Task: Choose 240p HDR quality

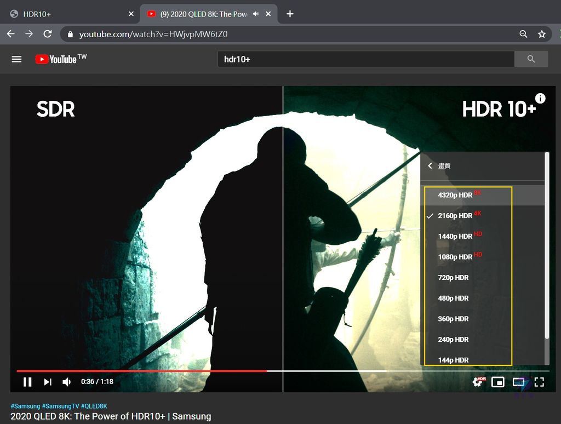Action: 482,339
